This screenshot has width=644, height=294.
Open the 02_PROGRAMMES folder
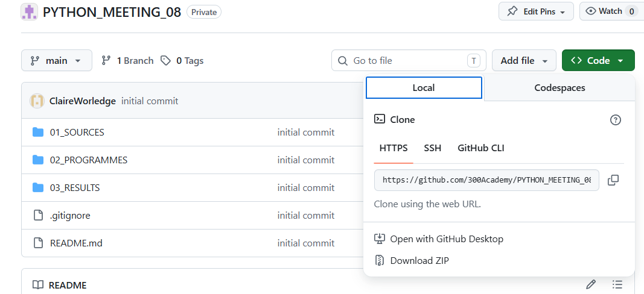88,160
